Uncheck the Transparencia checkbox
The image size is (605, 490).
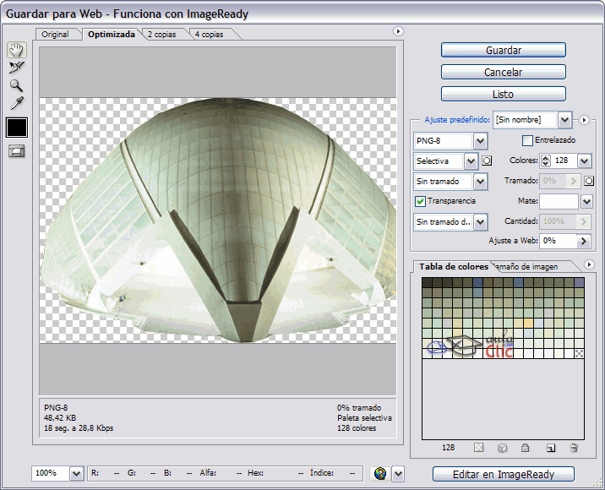coord(420,201)
